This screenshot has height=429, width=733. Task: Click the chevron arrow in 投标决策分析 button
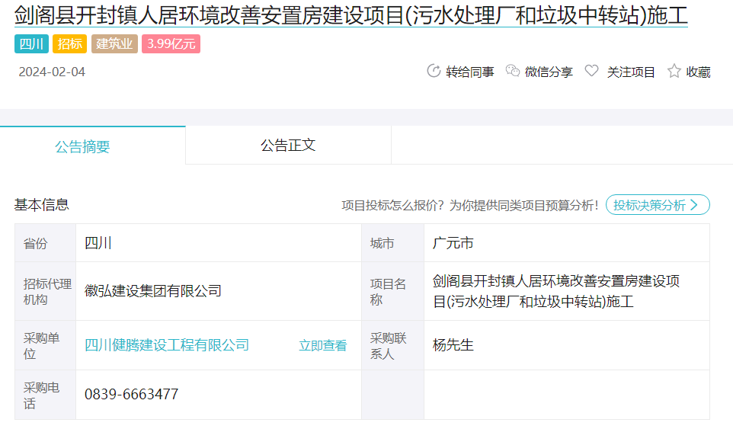coord(693,205)
